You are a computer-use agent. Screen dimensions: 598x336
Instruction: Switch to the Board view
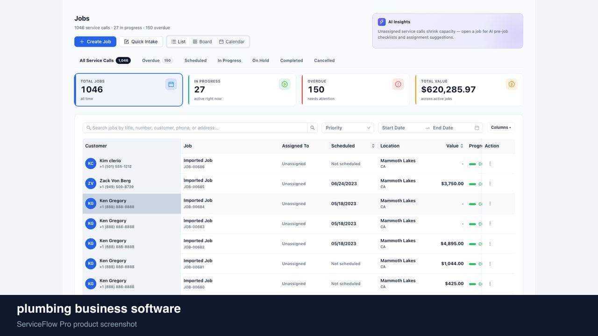(x=202, y=42)
